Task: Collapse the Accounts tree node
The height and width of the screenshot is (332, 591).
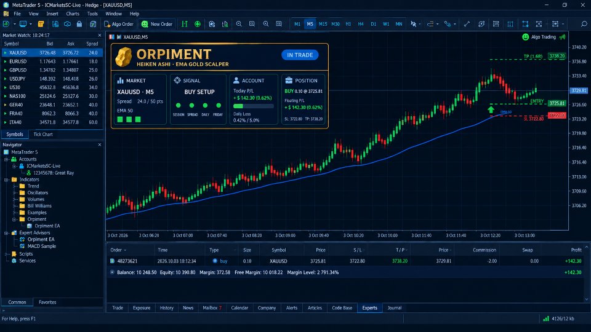Action: click(6, 159)
